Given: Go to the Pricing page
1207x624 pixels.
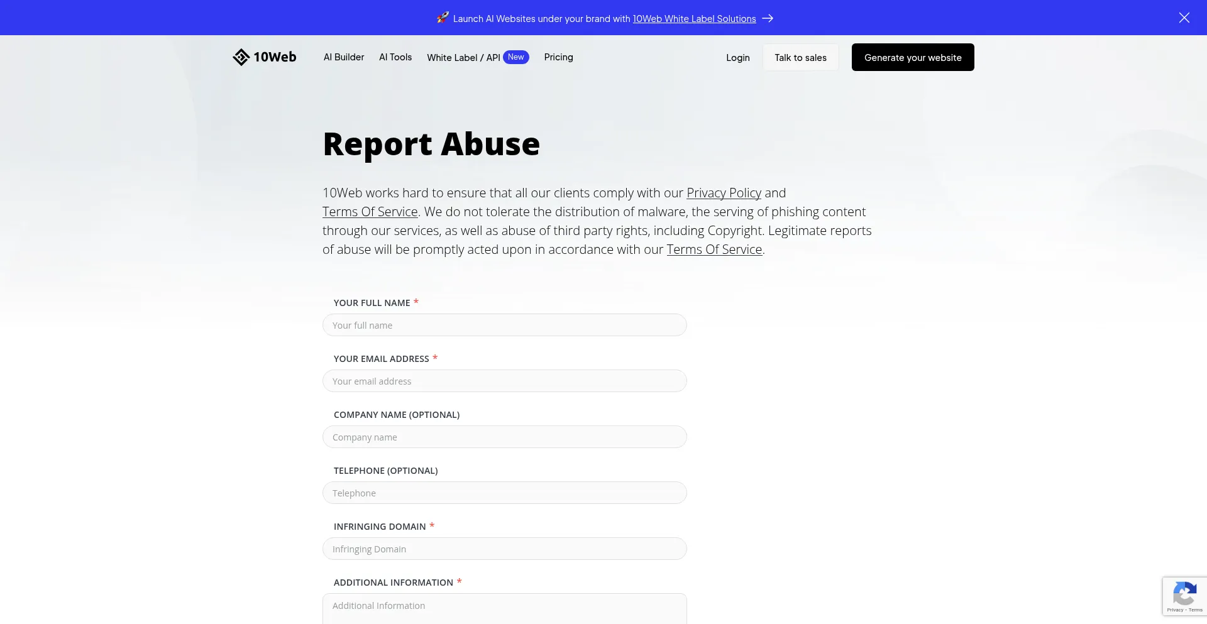Looking at the screenshot, I should [x=558, y=57].
